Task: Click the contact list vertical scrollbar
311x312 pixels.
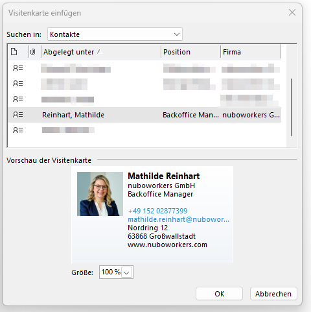Action: 292,107
